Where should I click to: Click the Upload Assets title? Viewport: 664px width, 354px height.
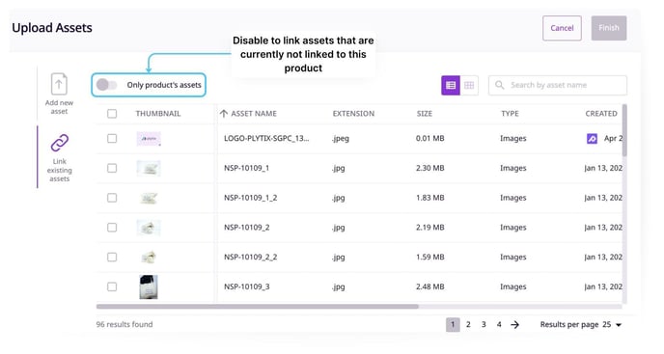click(52, 28)
